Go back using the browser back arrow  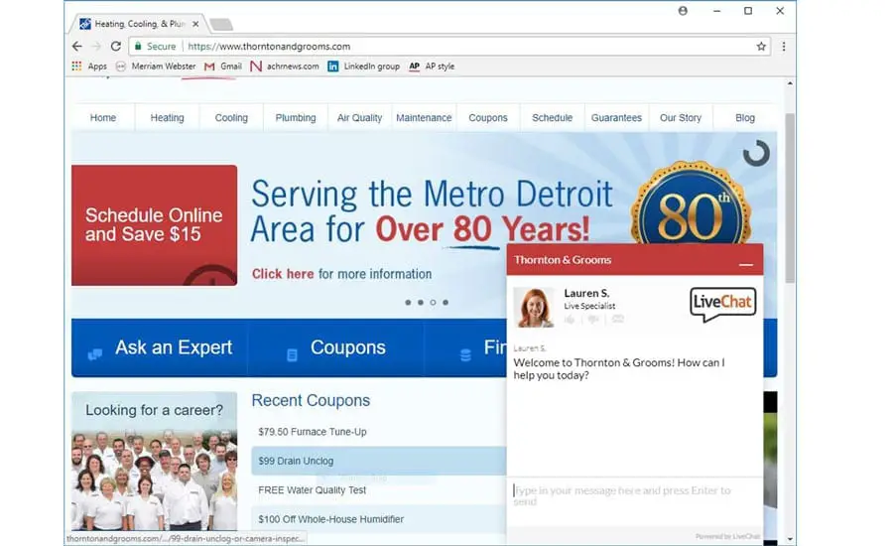[x=77, y=47]
